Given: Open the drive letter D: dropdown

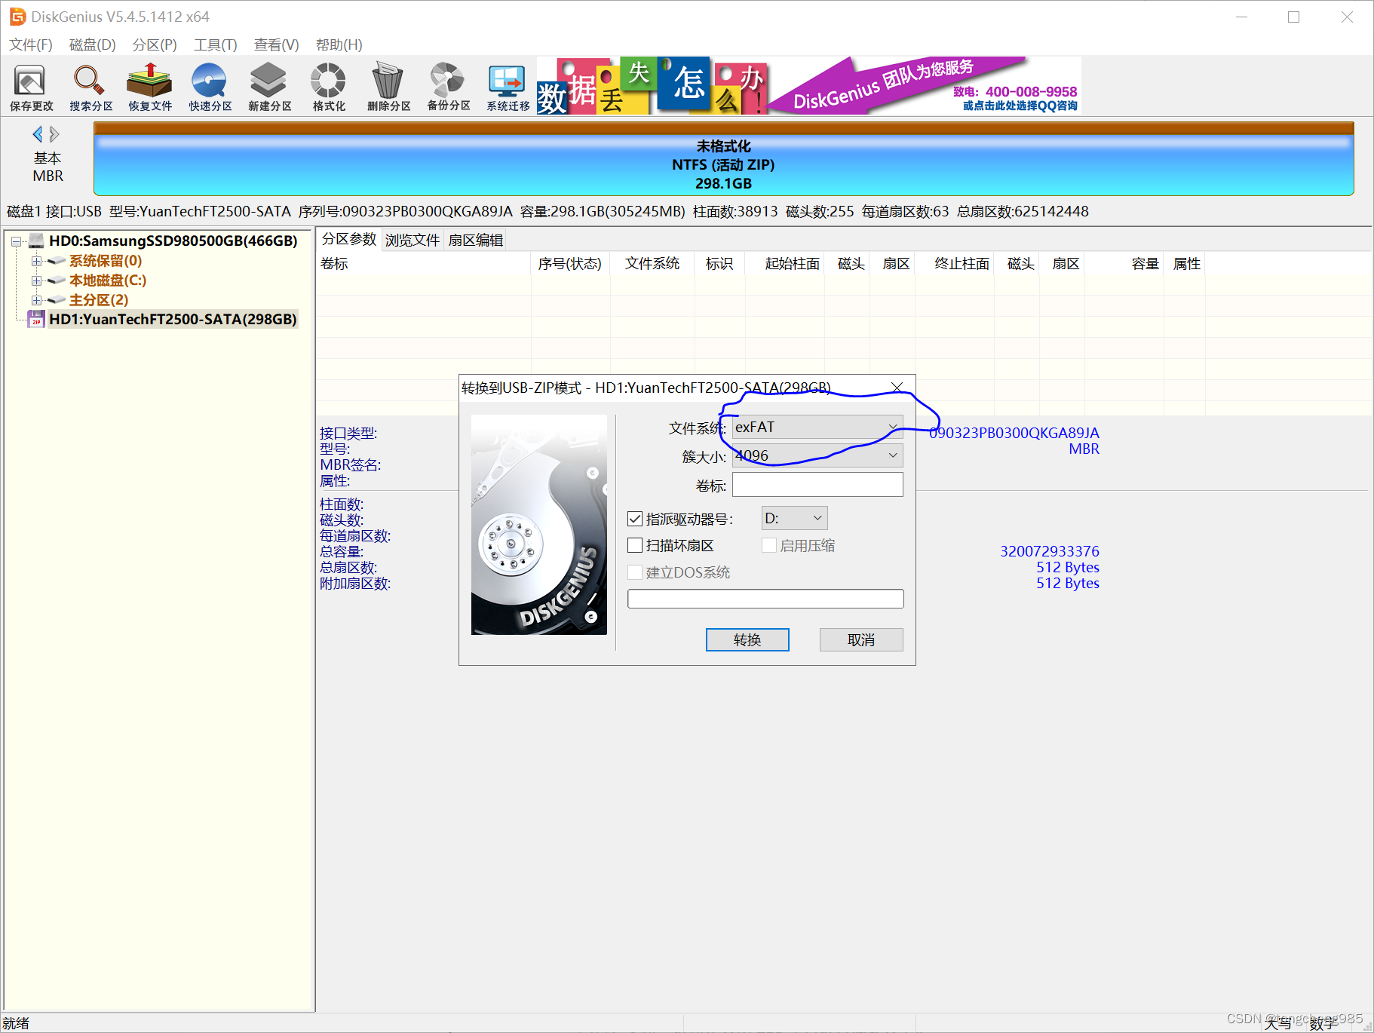Looking at the screenshot, I should pos(794,518).
